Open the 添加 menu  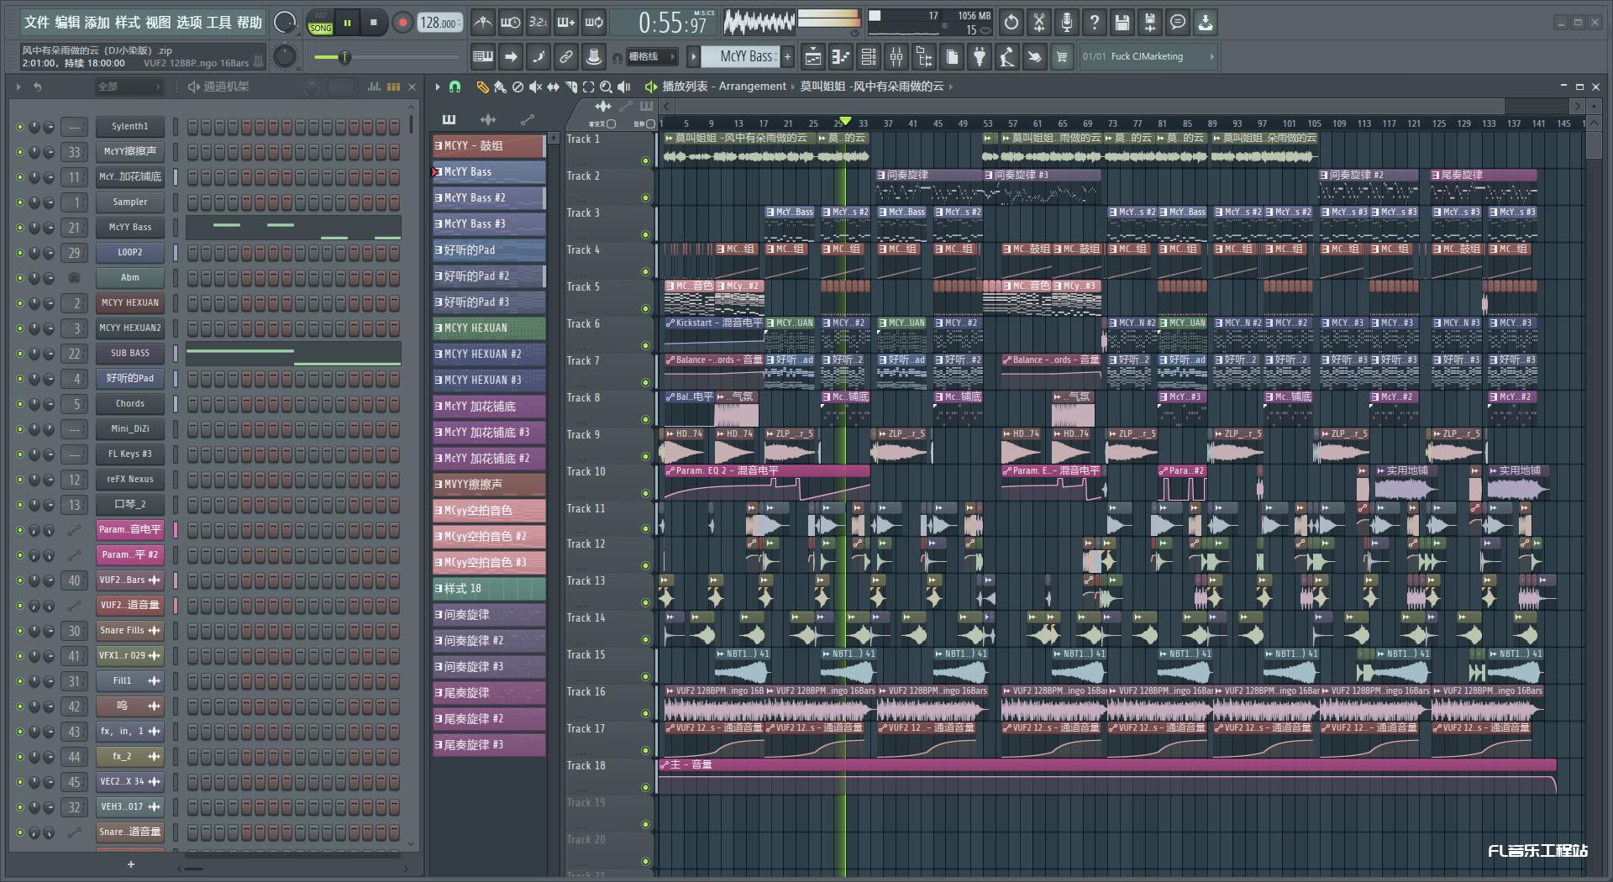click(97, 23)
